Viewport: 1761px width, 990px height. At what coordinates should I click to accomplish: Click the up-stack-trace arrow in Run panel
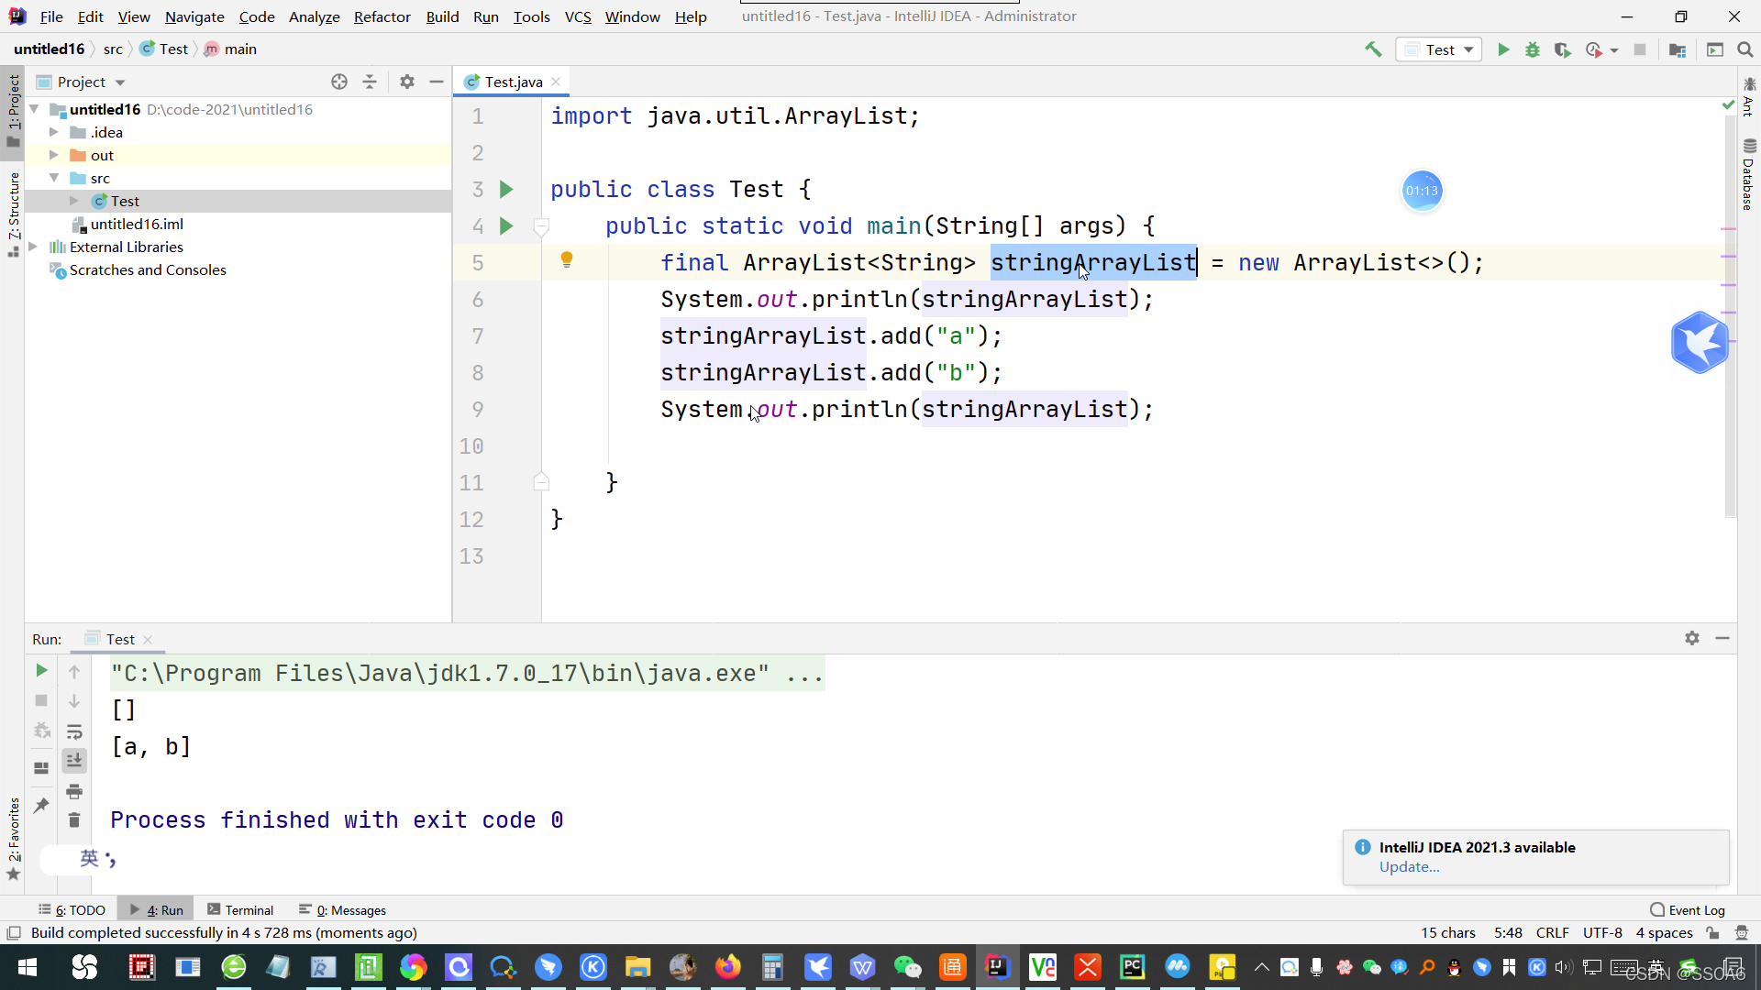tap(74, 672)
